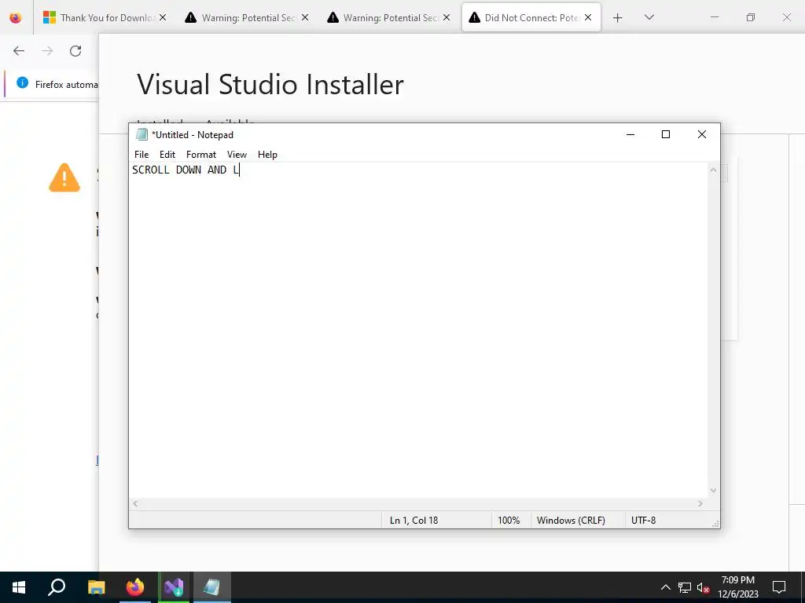Open the Notepad Format menu
805x603 pixels.
(200, 155)
